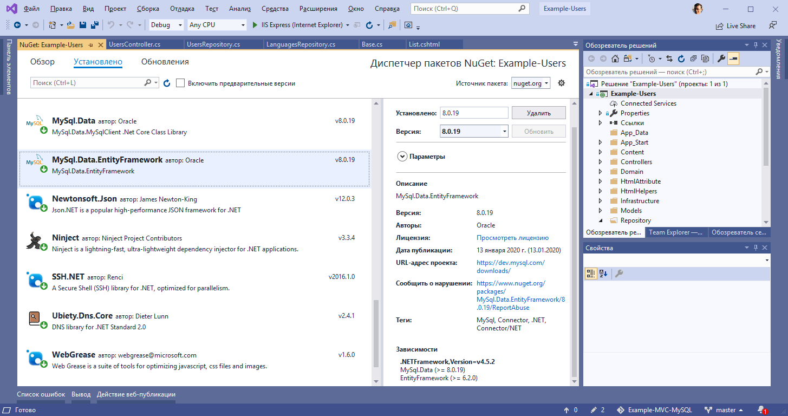This screenshot has height=416, width=788.
Task: Open the Any CPU platform dropdown
Action: pos(217,25)
